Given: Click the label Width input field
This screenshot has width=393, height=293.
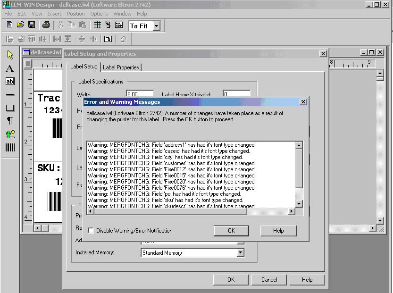Looking at the screenshot, I should [140, 94].
